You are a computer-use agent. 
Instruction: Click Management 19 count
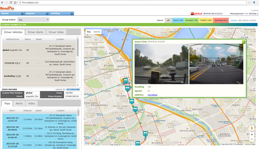239,14
